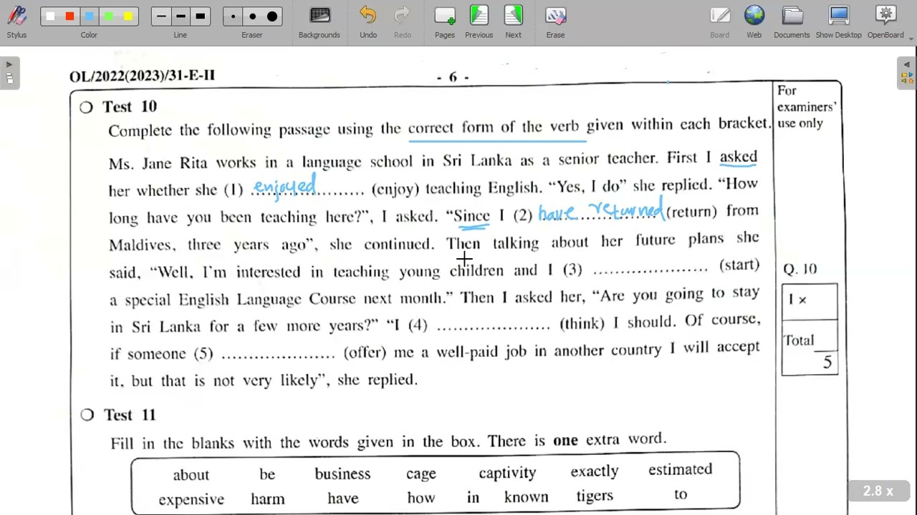917x515 pixels.
Task: Click the blank after (3) before (start)
Action: 650,270
